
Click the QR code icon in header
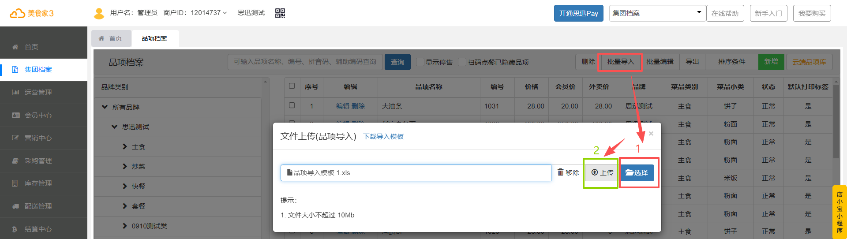tap(280, 13)
